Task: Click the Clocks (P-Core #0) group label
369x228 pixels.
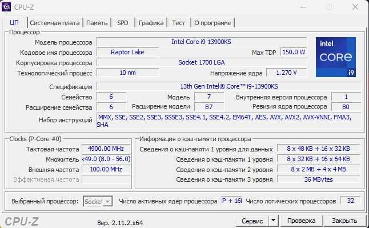Action: (x=35, y=139)
